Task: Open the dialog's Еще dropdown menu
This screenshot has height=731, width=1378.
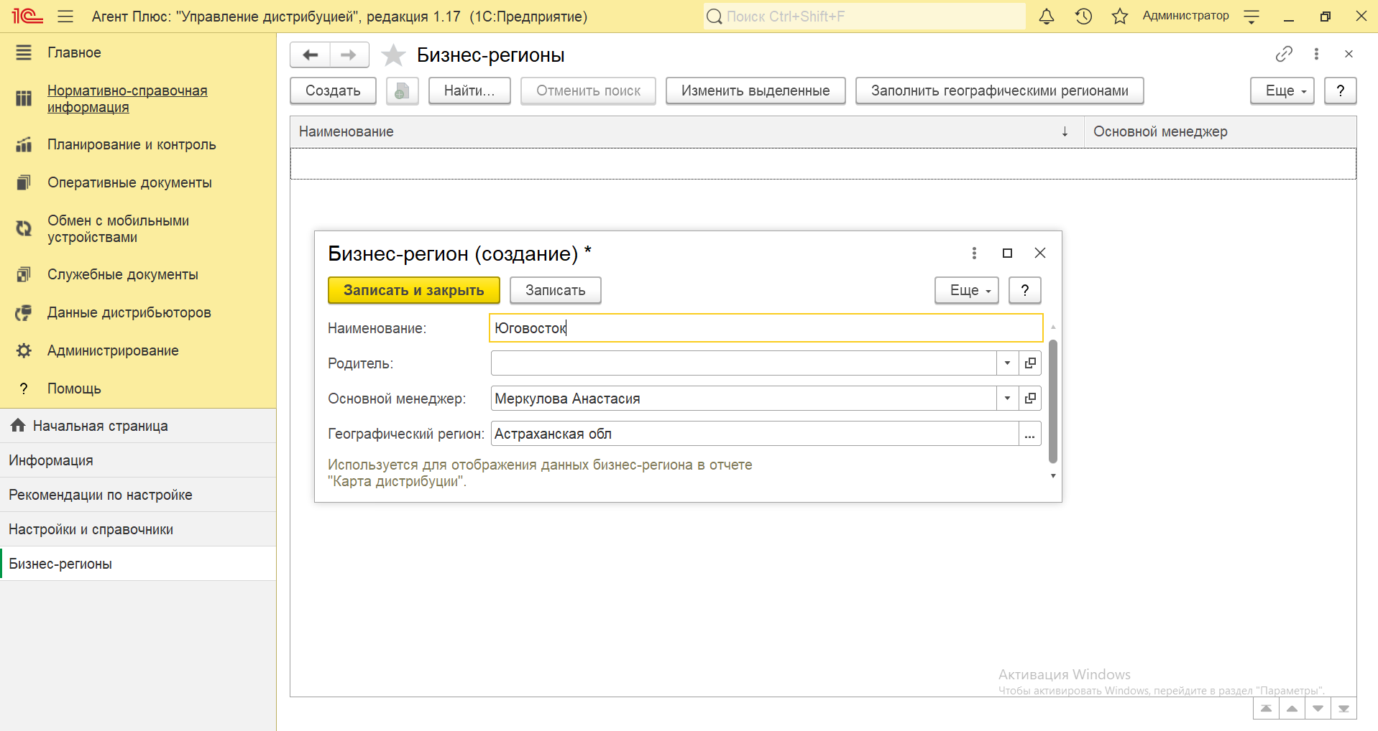Action: pyautogui.click(x=966, y=290)
